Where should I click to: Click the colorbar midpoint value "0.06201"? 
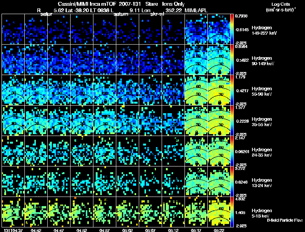[242, 152]
